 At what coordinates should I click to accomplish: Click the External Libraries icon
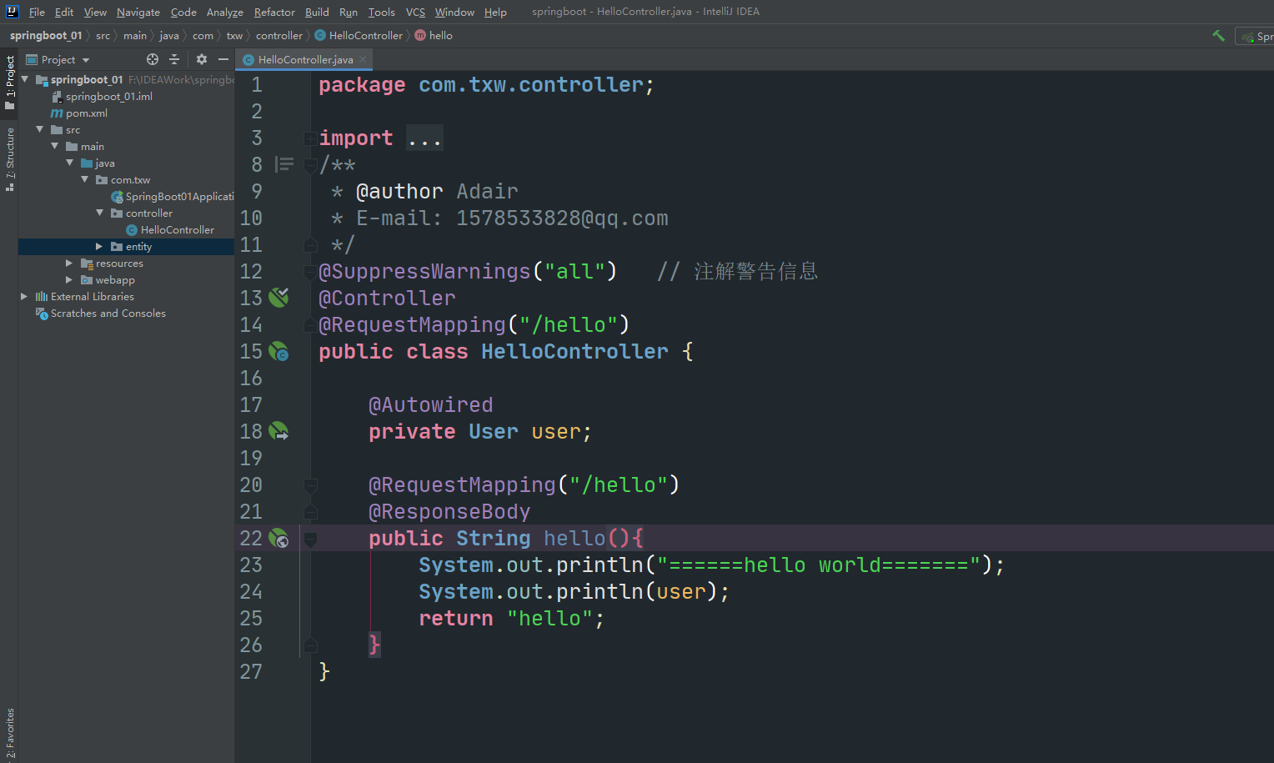point(42,297)
